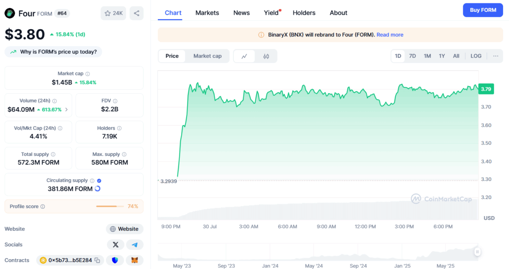509x269 pixels.
Task: Click the shield wallet icon under Contracts
Action: click(x=115, y=260)
